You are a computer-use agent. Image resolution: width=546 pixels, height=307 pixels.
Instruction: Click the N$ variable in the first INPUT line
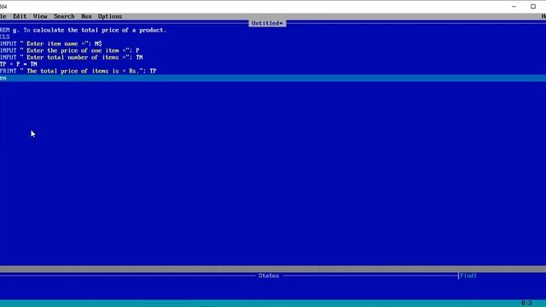98,43
